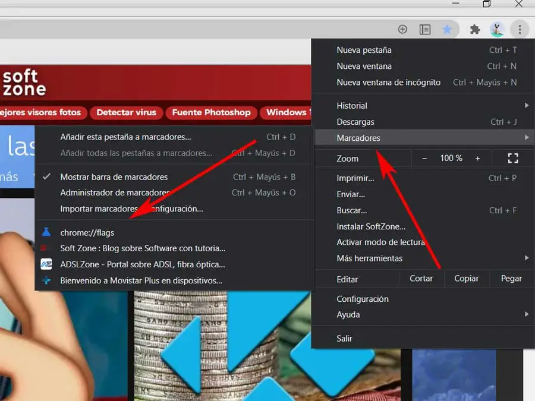This screenshot has width=535, height=401.
Task: Expand the Ayuda submenu arrow
Action: point(527,314)
